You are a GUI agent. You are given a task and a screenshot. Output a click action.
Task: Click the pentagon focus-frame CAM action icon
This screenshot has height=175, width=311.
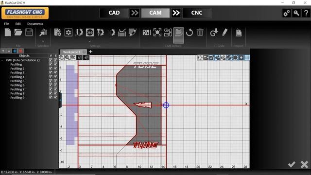tap(157, 33)
